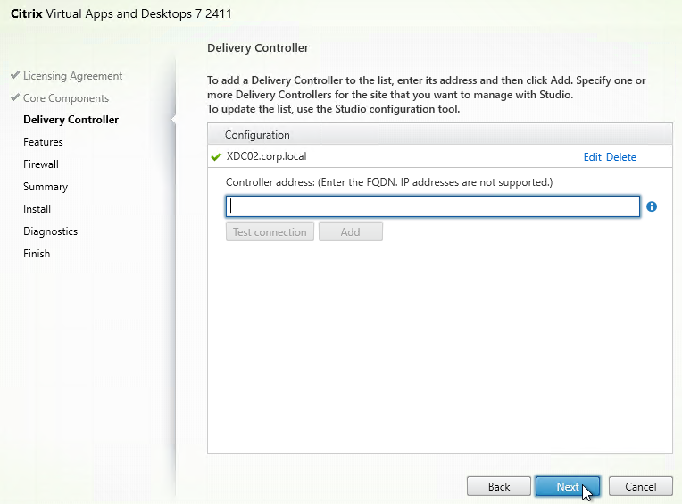Go to the Next installer page
682x504 pixels.
pyautogui.click(x=568, y=486)
